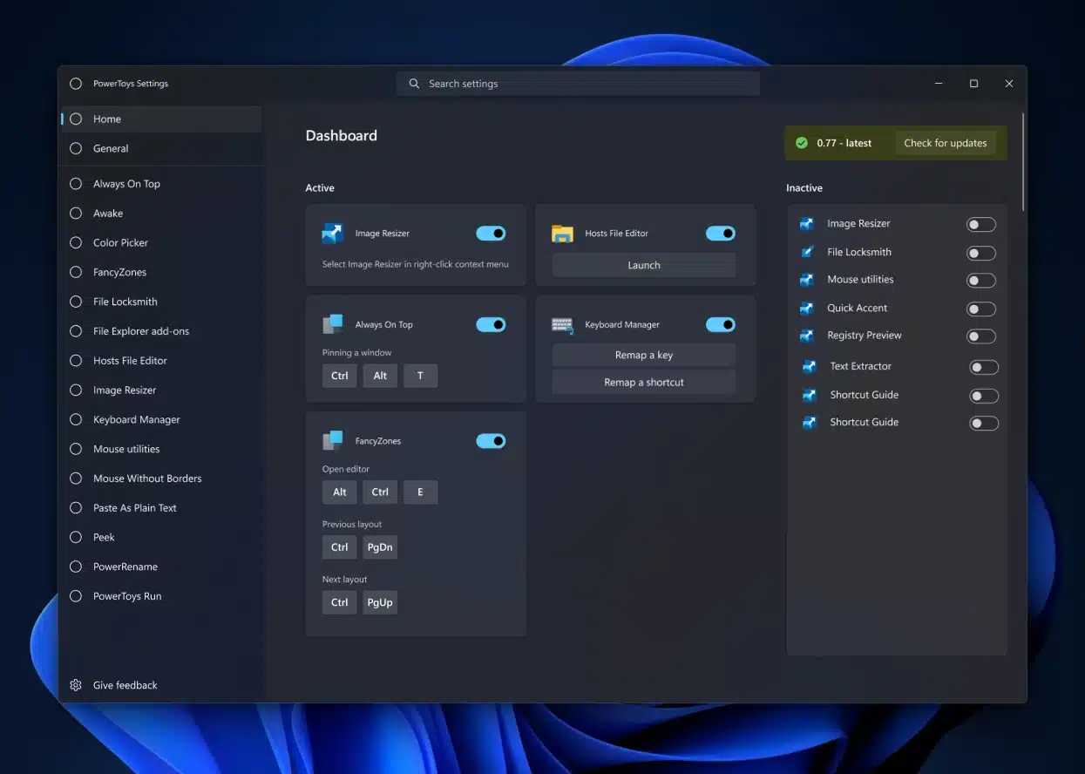The image size is (1085, 774).
Task: Disable the FancyZones toggle
Action: (491, 440)
